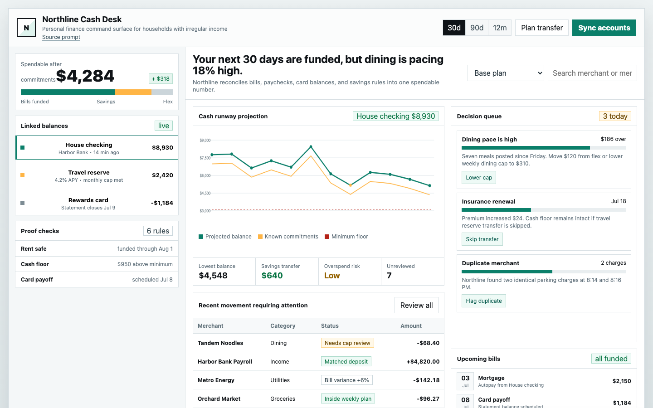Click the Known commitments legend swatch
This screenshot has height=408, width=653.
click(260, 237)
